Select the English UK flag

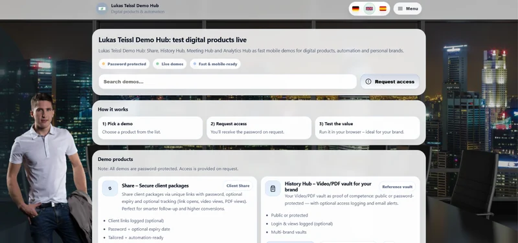(369, 8)
